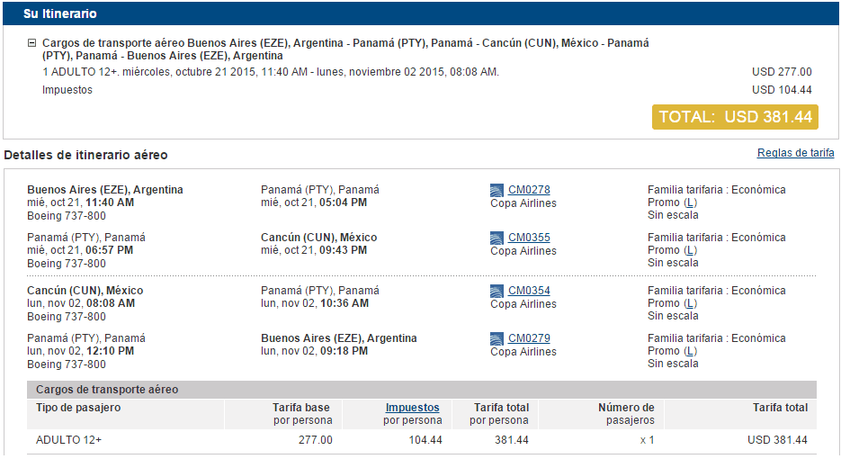Click Copa Airlines logo beside CM0355
This screenshot has width=841, height=459.
(497, 238)
